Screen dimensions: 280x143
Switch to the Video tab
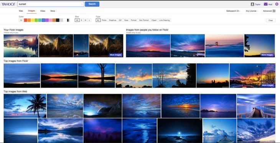[x=43, y=11]
